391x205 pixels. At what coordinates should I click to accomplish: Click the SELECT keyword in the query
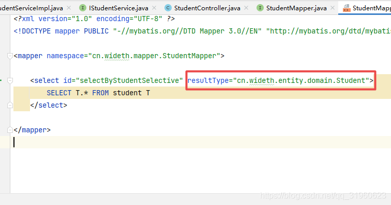tap(59, 93)
